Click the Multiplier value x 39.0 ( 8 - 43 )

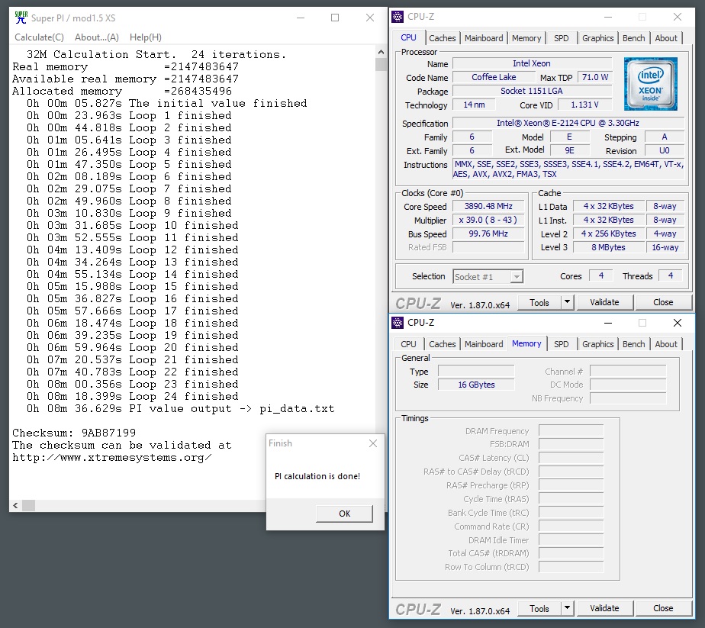pyautogui.click(x=488, y=220)
